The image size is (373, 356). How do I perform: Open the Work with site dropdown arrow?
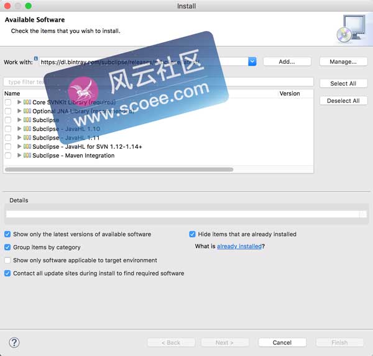pos(252,61)
